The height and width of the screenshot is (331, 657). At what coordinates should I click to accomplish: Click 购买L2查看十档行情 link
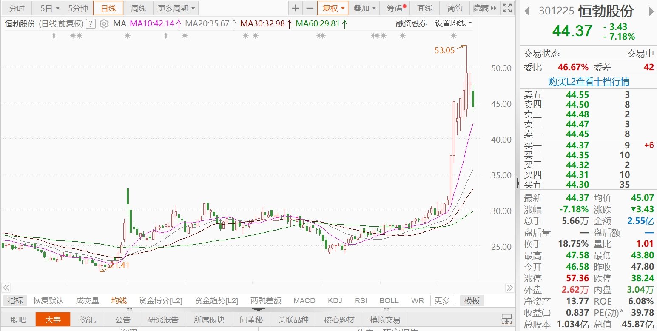[589, 81]
